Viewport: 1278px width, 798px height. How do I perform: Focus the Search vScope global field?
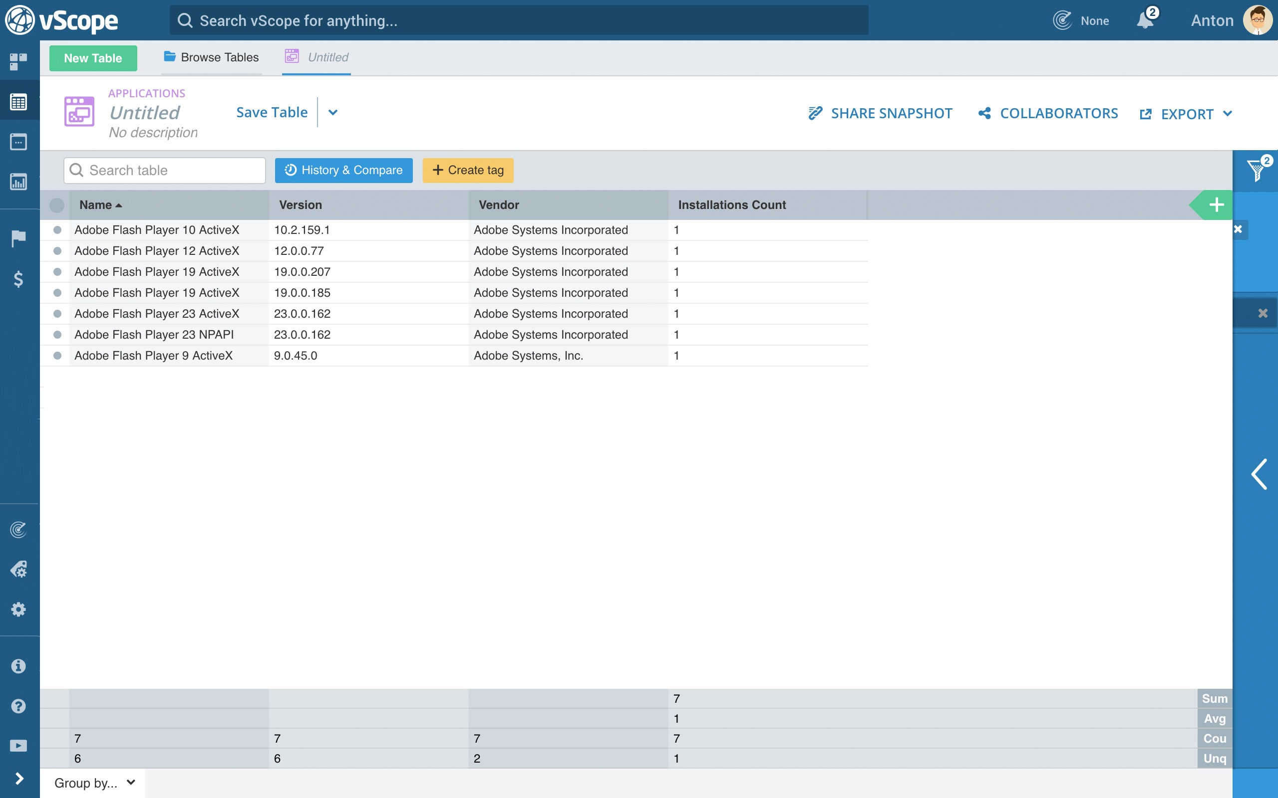(x=519, y=20)
